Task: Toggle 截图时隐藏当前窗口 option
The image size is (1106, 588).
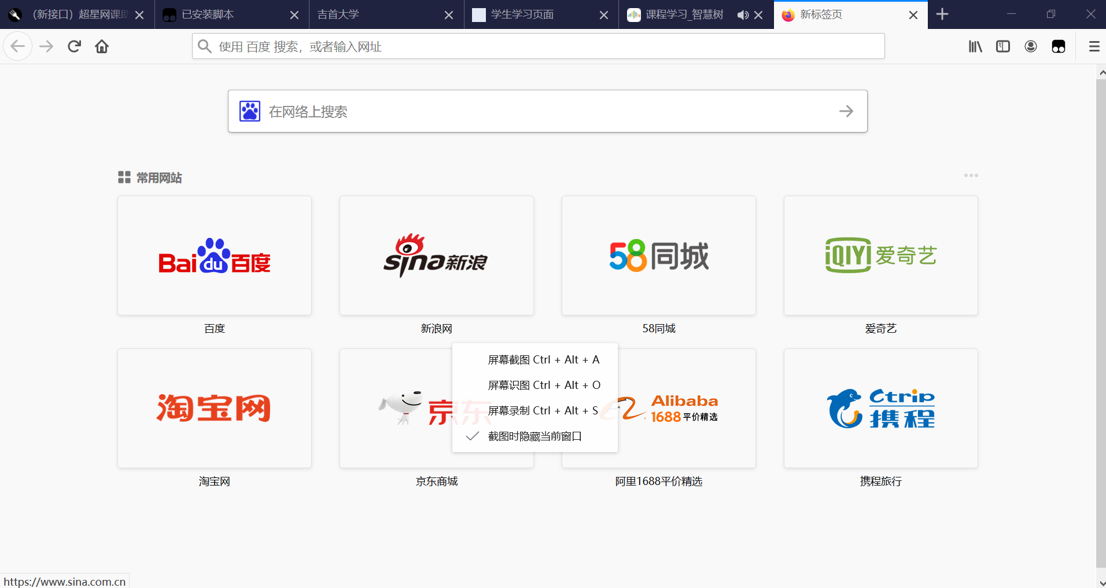Action: tap(535, 436)
